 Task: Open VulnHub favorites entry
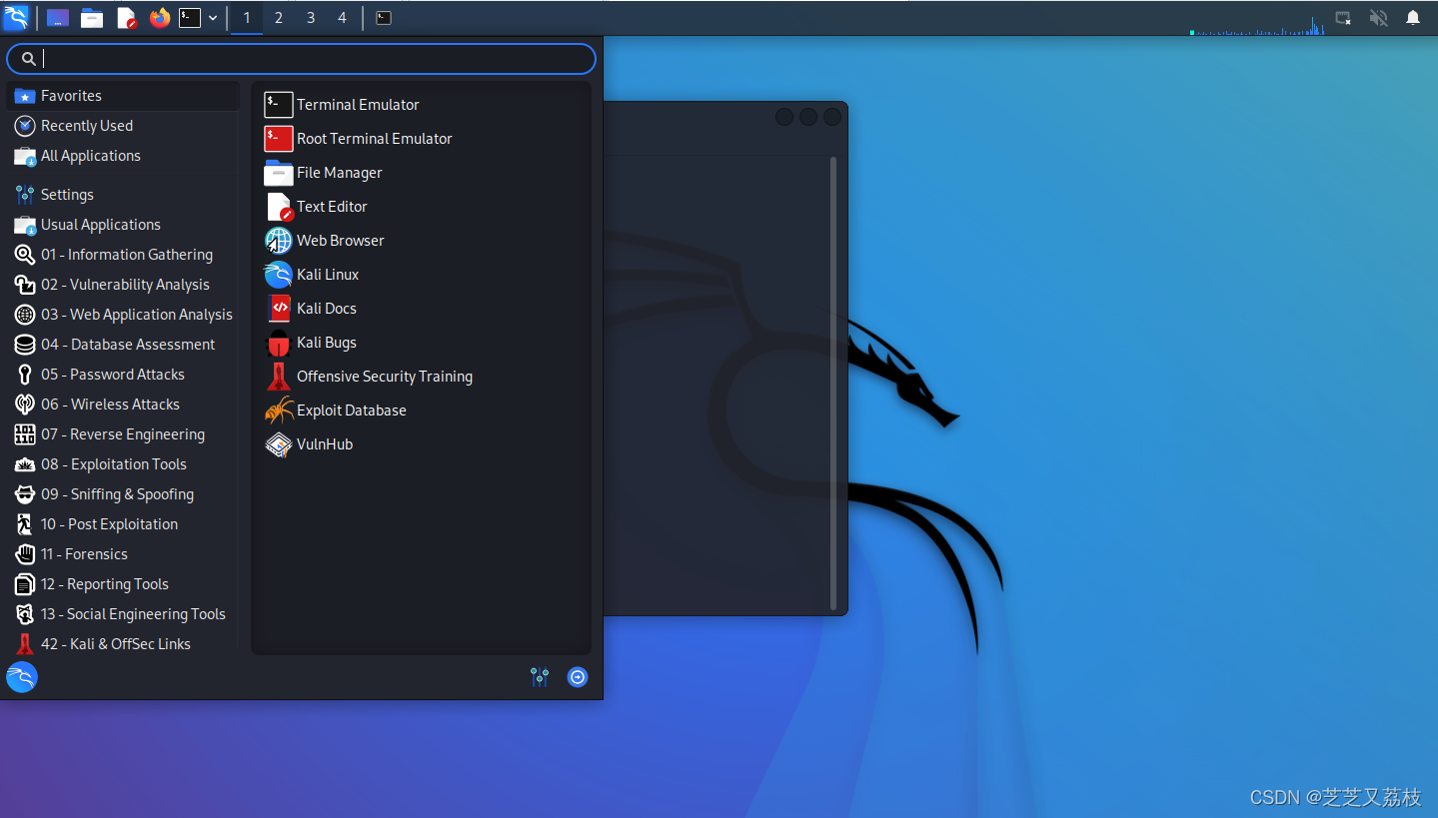pyautogui.click(x=421, y=444)
